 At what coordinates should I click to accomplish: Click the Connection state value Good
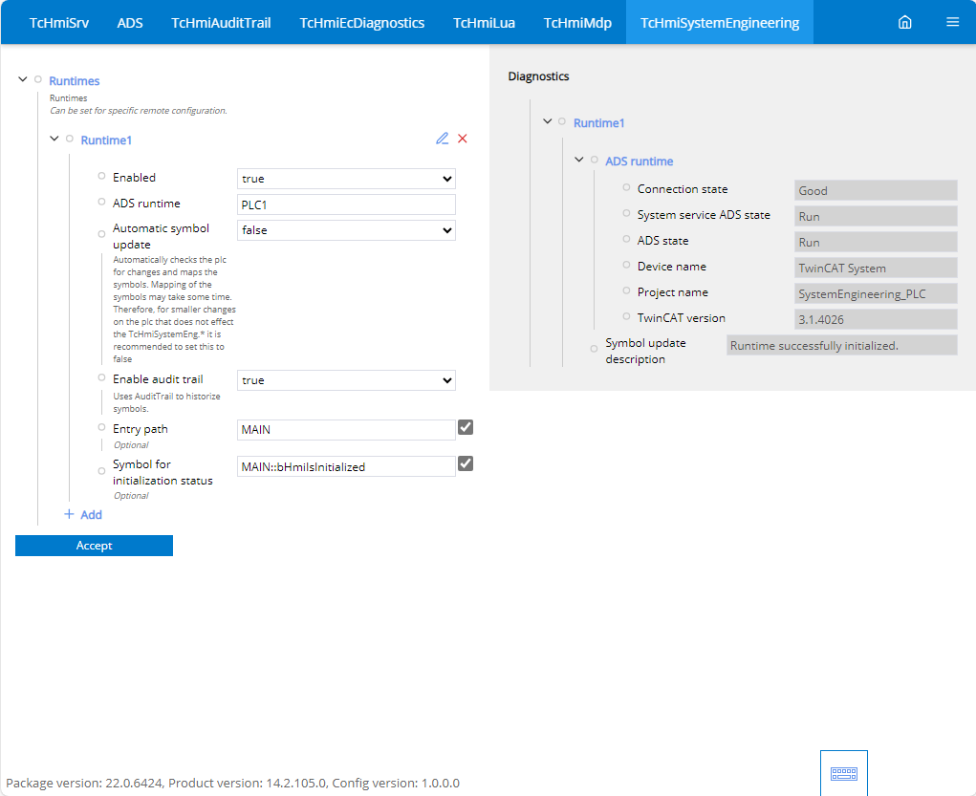click(x=876, y=190)
